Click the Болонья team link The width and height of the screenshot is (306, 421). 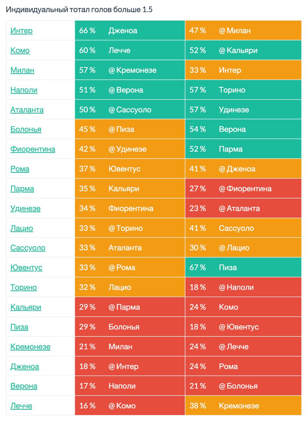(x=26, y=129)
